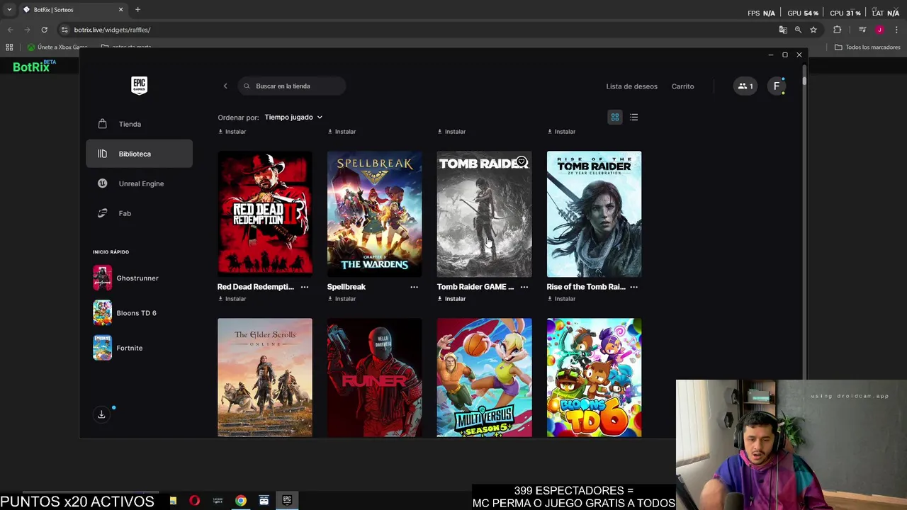Open the Chrome extensions puzzle icon
The image size is (907, 510).
tap(838, 30)
